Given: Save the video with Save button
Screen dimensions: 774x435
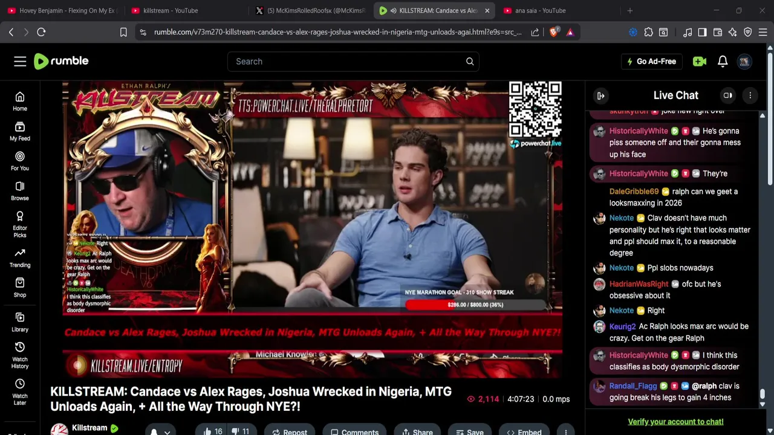Looking at the screenshot, I should point(469,431).
